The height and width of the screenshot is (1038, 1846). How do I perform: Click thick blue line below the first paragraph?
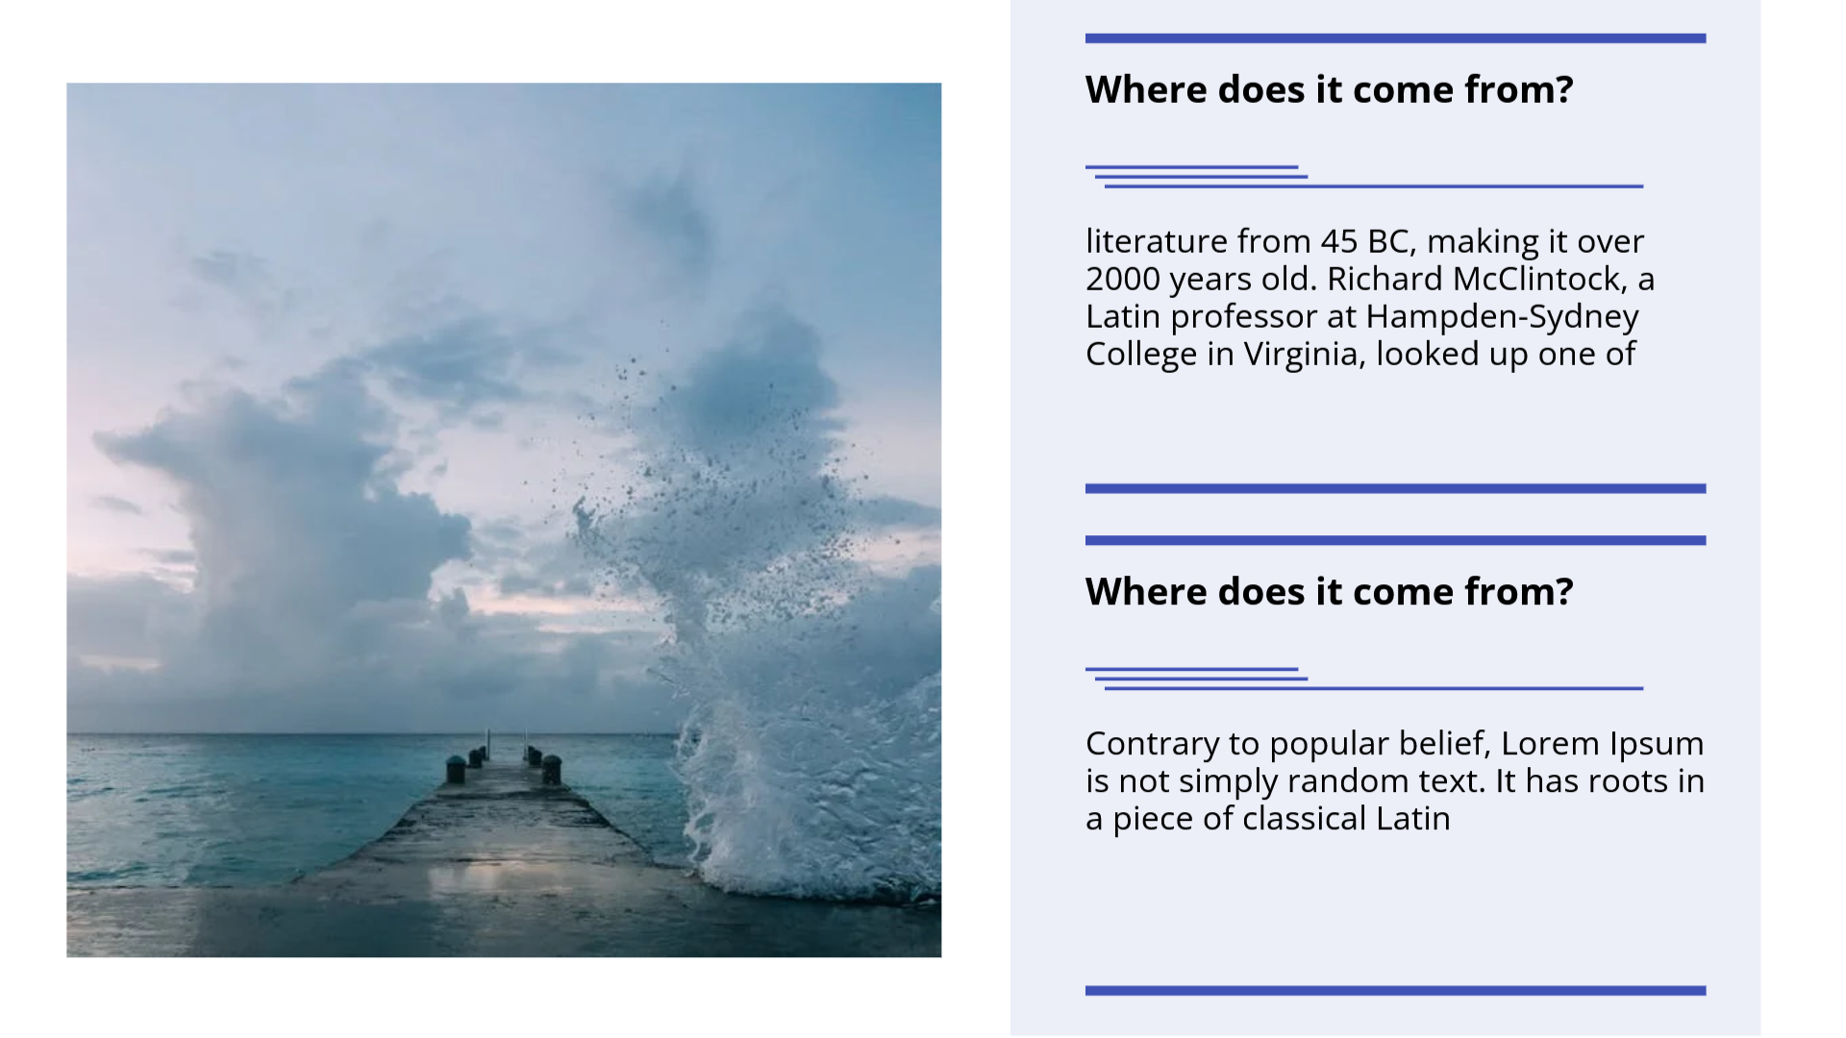click(x=1395, y=488)
